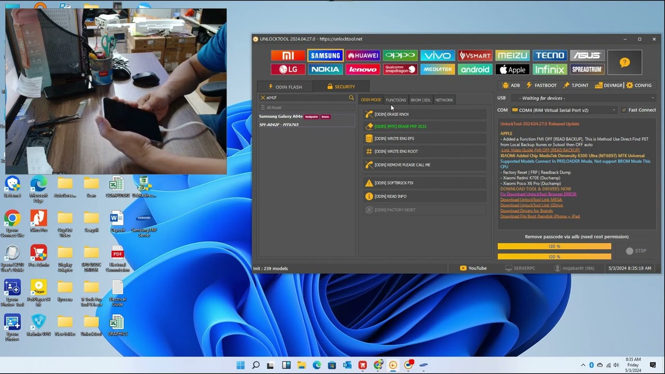Image resolution: width=665 pixels, height=374 pixels.
Task: Select the Infinix brand logo
Action: click(550, 69)
